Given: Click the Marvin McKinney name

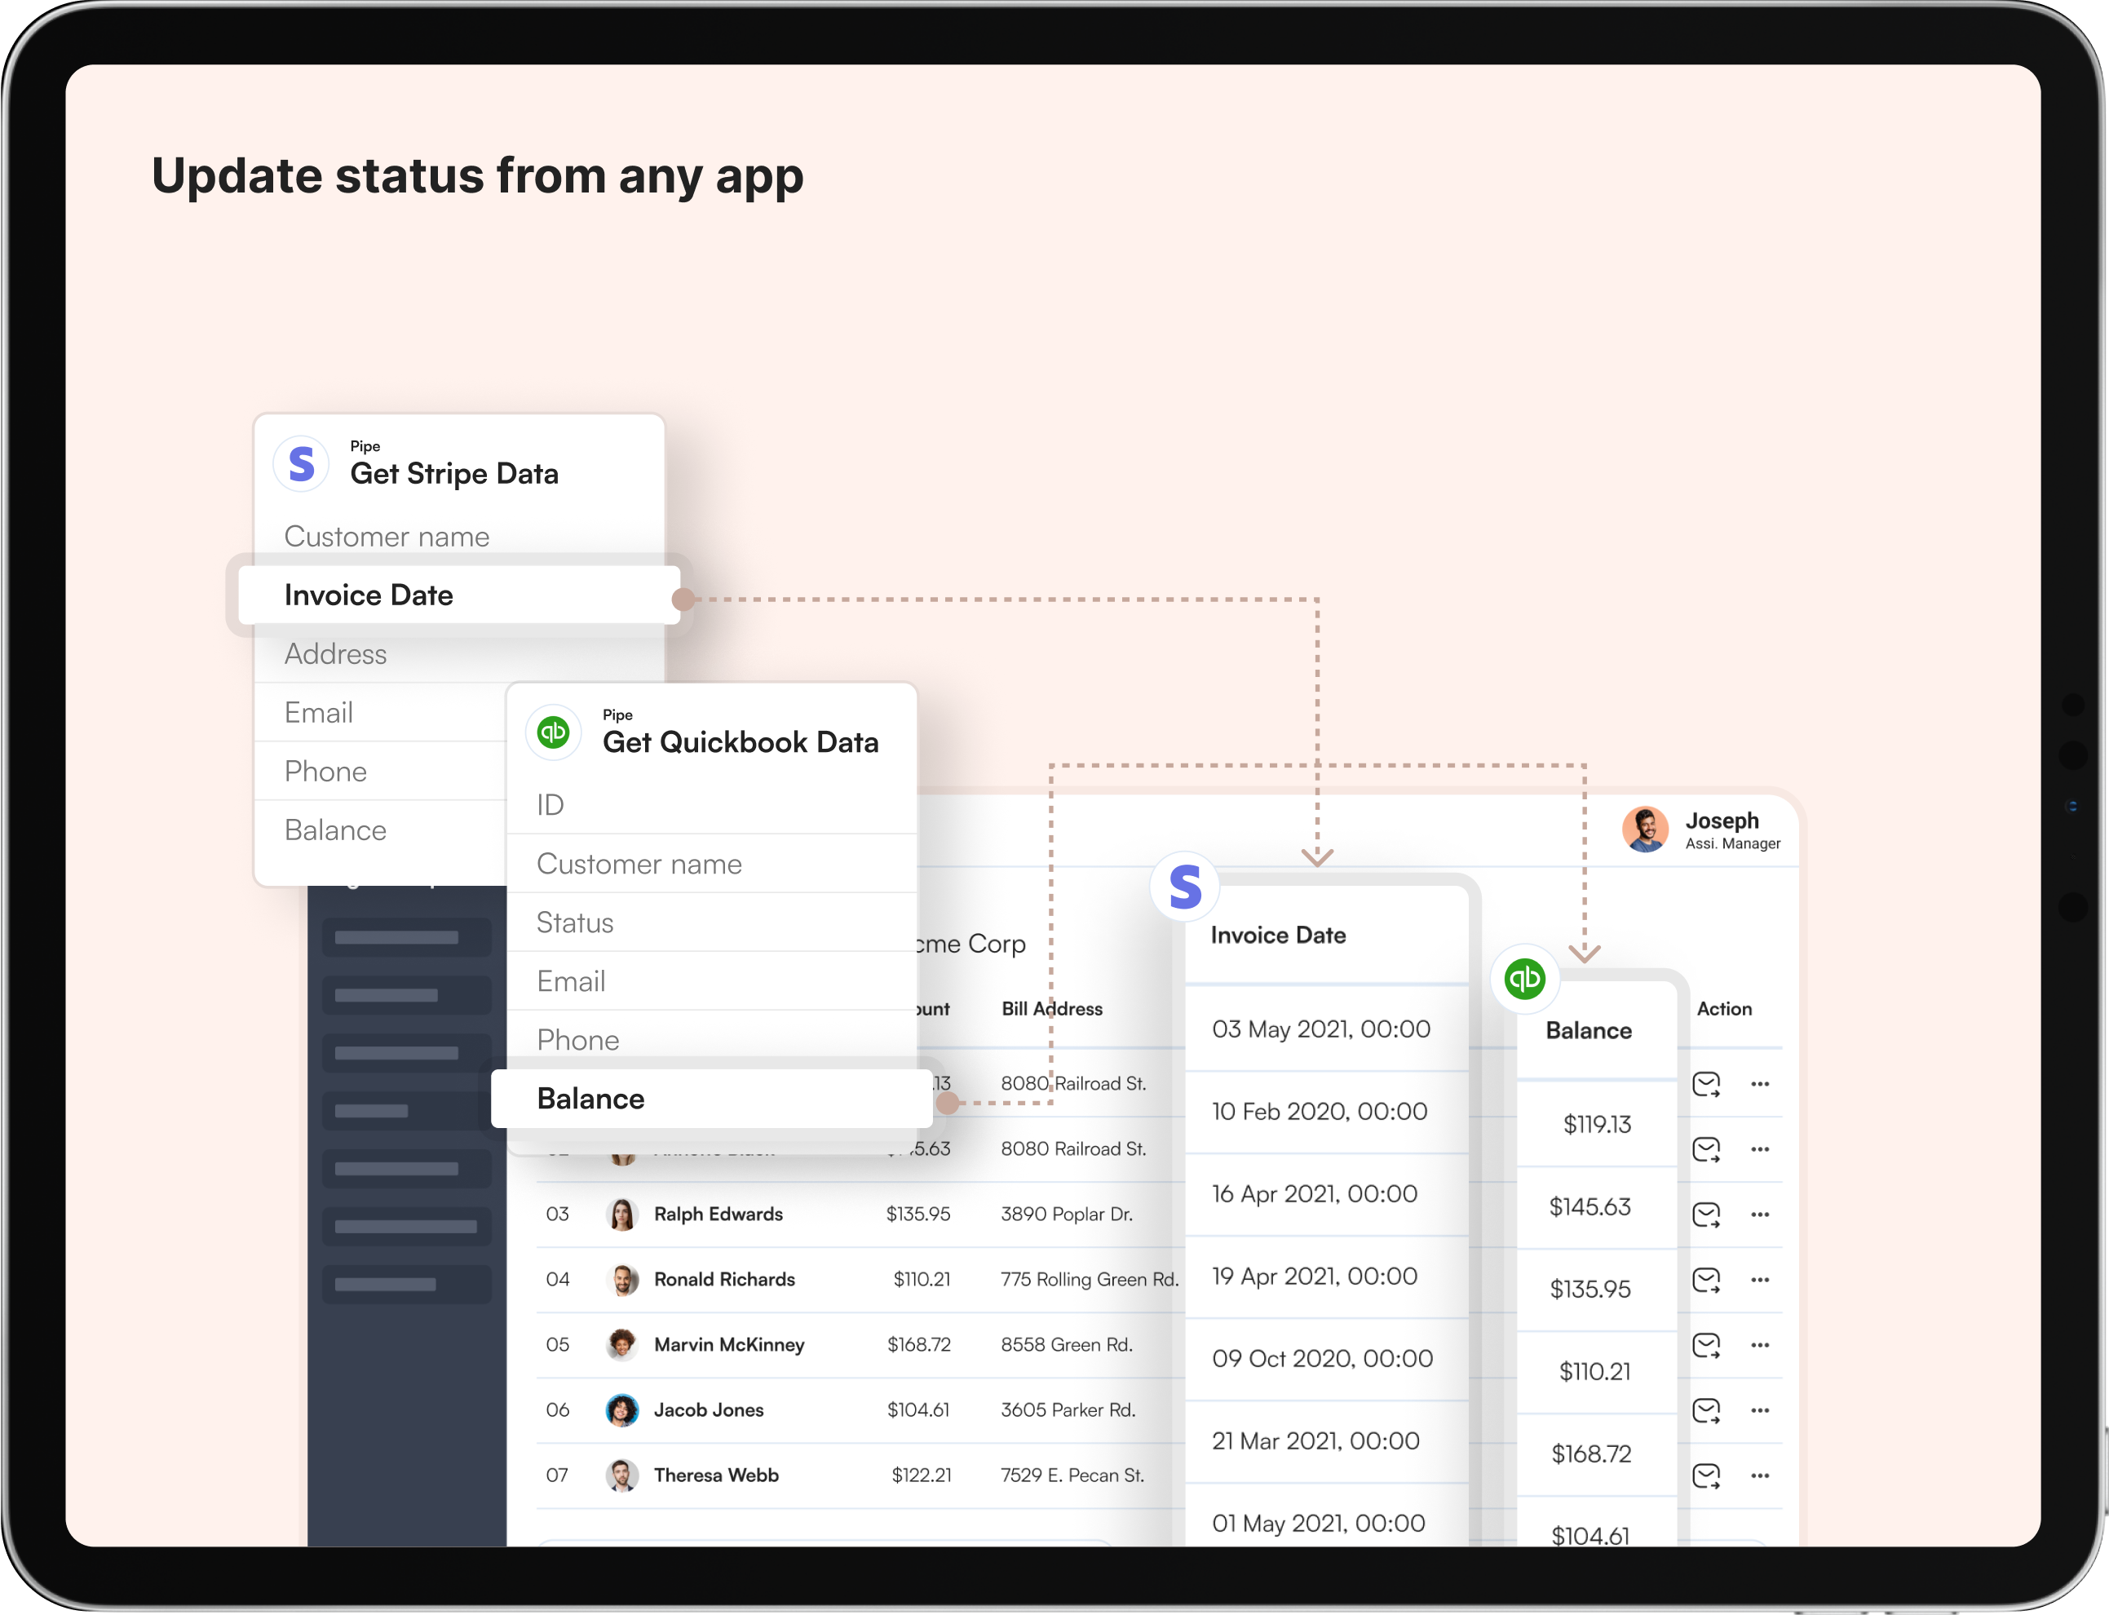Looking at the screenshot, I should [730, 1346].
